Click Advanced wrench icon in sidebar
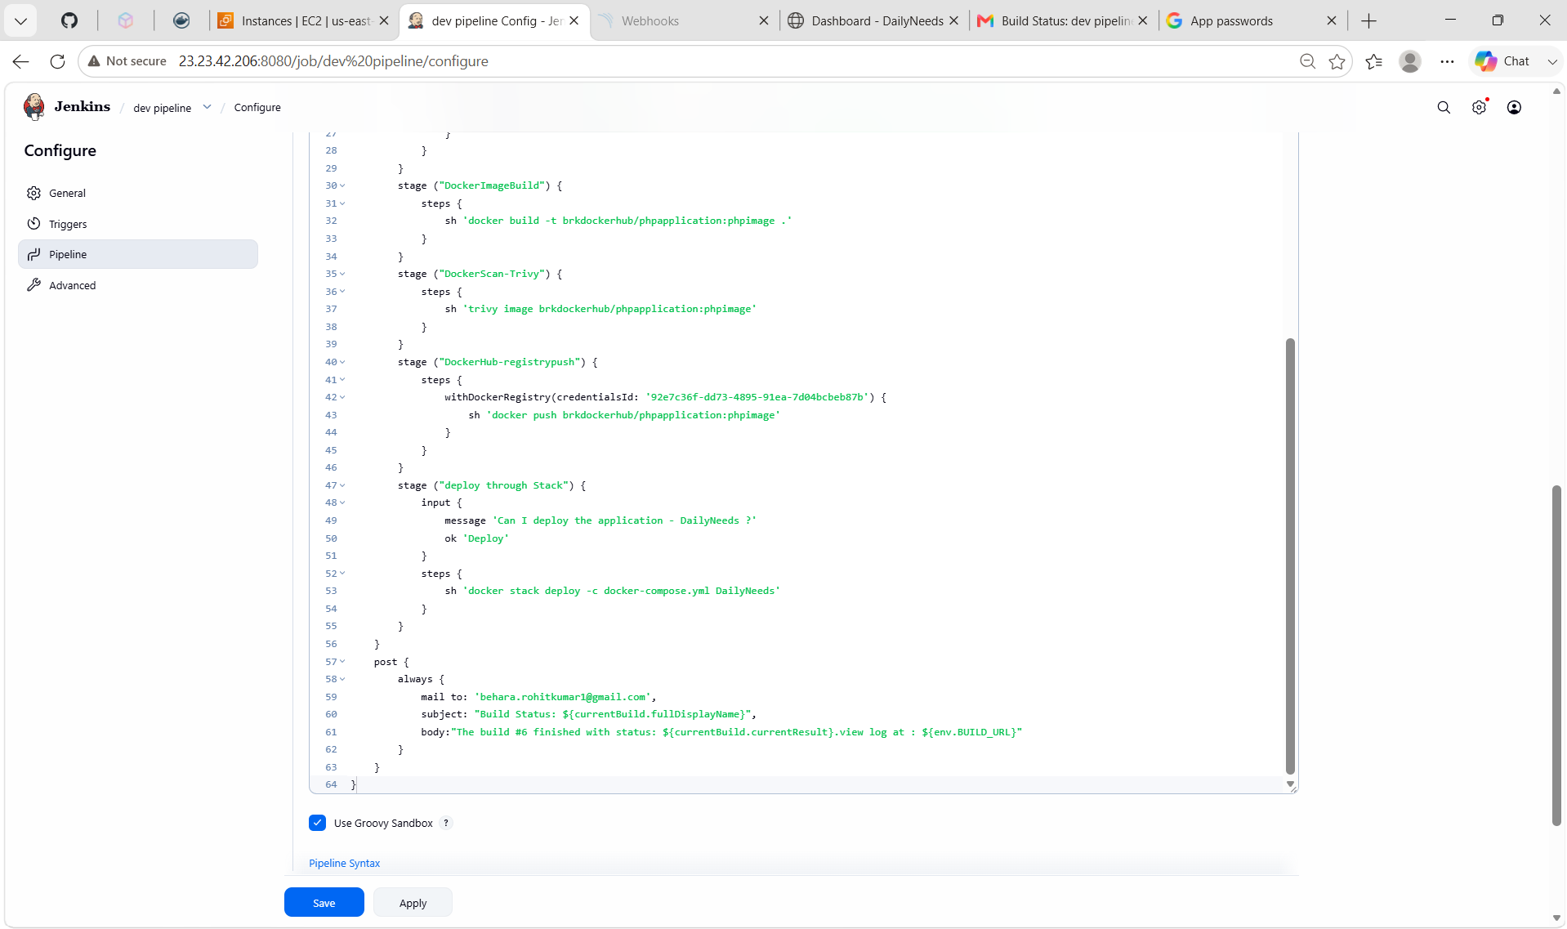The width and height of the screenshot is (1567, 929). [x=33, y=285]
